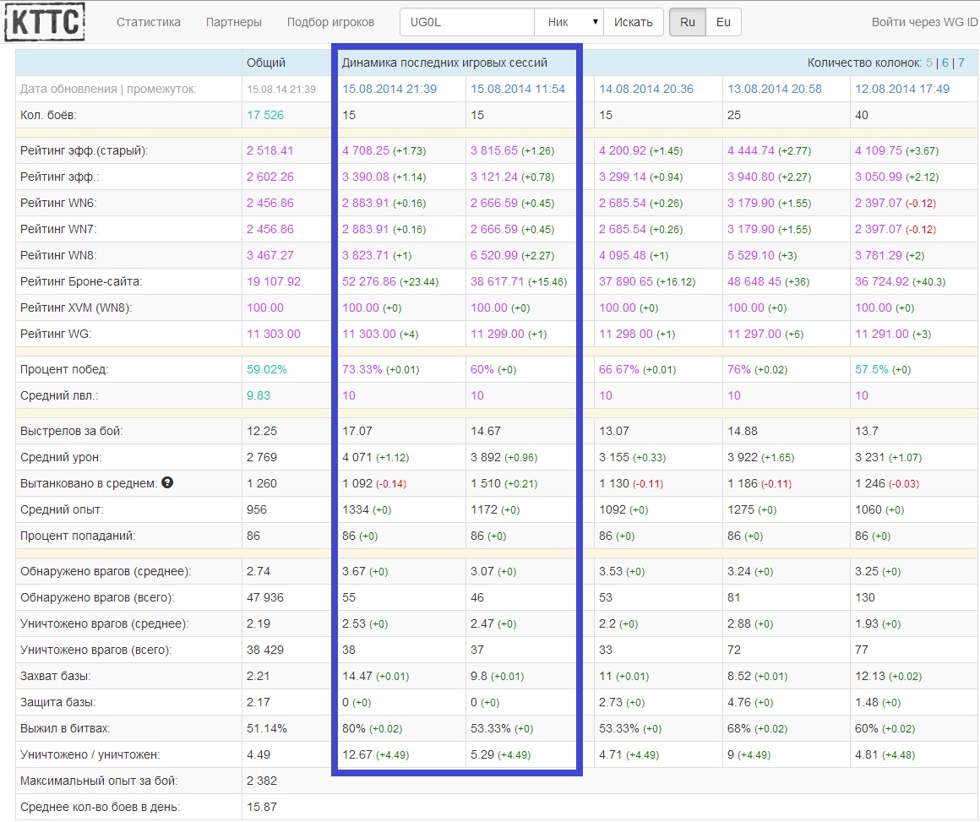The image size is (980, 822).
Task: Click the nickname search input field
Action: tap(467, 22)
